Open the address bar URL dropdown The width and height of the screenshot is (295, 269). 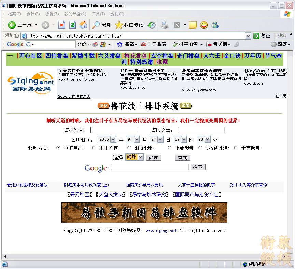pos(248,36)
